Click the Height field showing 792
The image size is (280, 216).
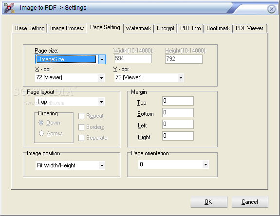(184, 59)
